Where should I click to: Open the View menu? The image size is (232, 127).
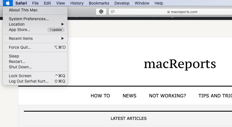coord(61,3)
